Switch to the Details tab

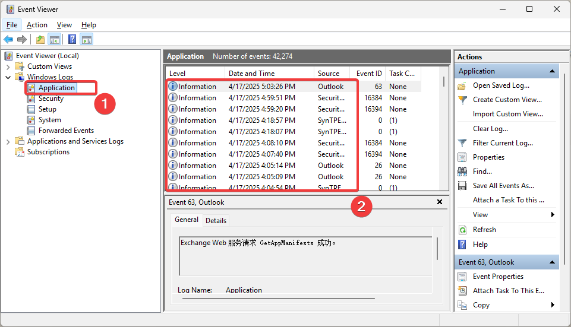[216, 220]
